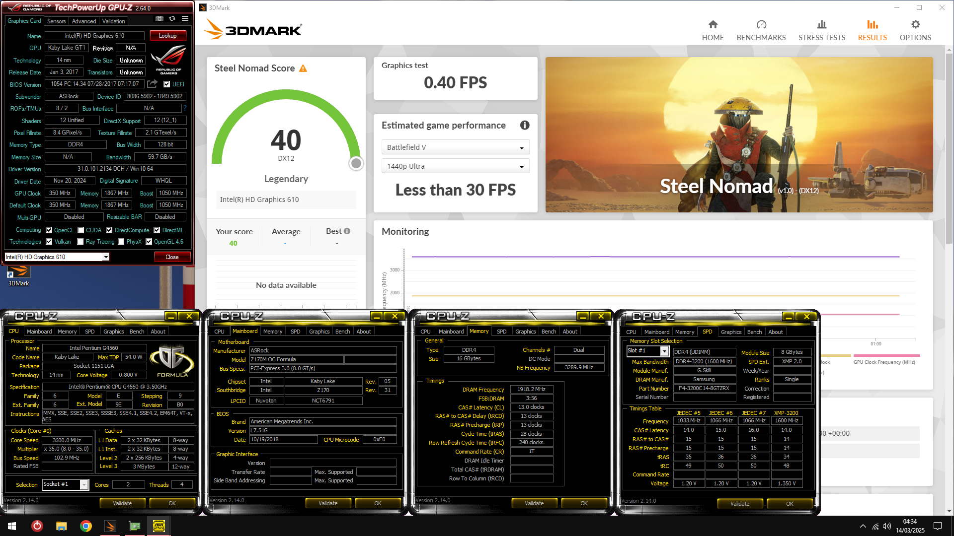This screenshot has width=954, height=536.
Task: Open 3DMark HOME section
Action: pyautogui.click(x=713, y=30)
